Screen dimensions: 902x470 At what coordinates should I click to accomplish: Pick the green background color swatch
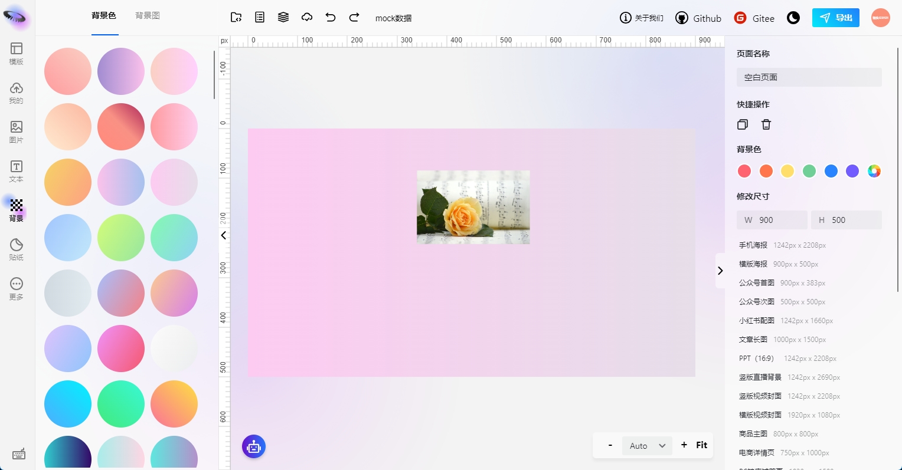click(x=809, y=171)
